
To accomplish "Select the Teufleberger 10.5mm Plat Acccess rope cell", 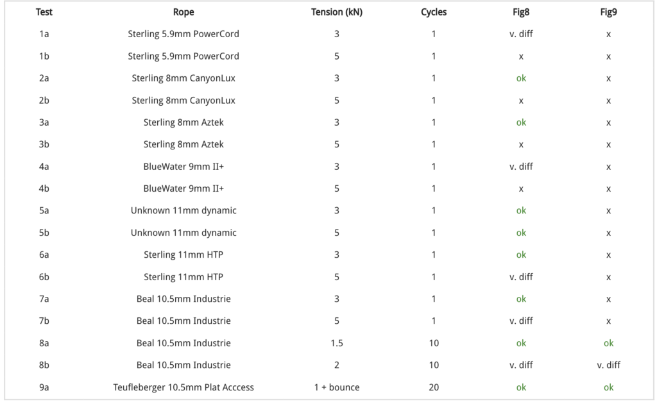I will pos(183,387).
